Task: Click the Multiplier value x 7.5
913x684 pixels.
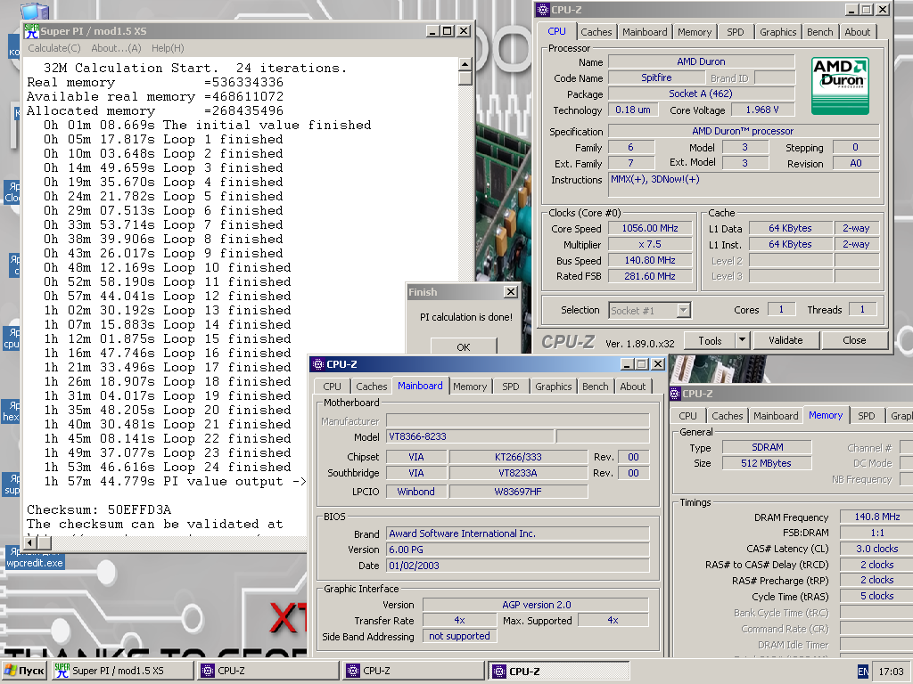Action: click(650, 244)
